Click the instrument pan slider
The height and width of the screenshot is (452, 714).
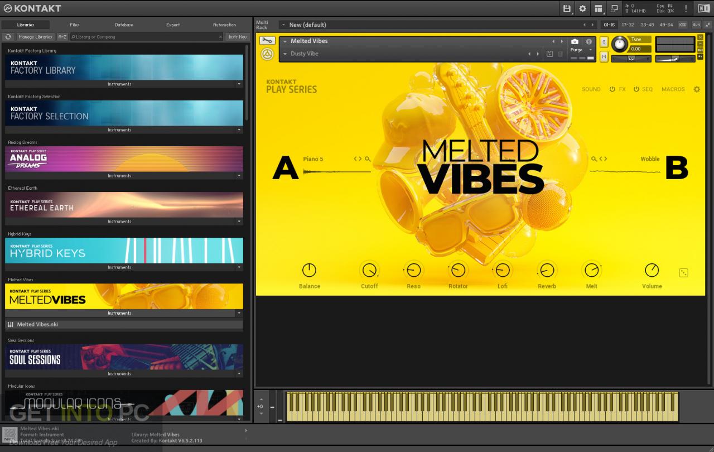pos(631,58)
